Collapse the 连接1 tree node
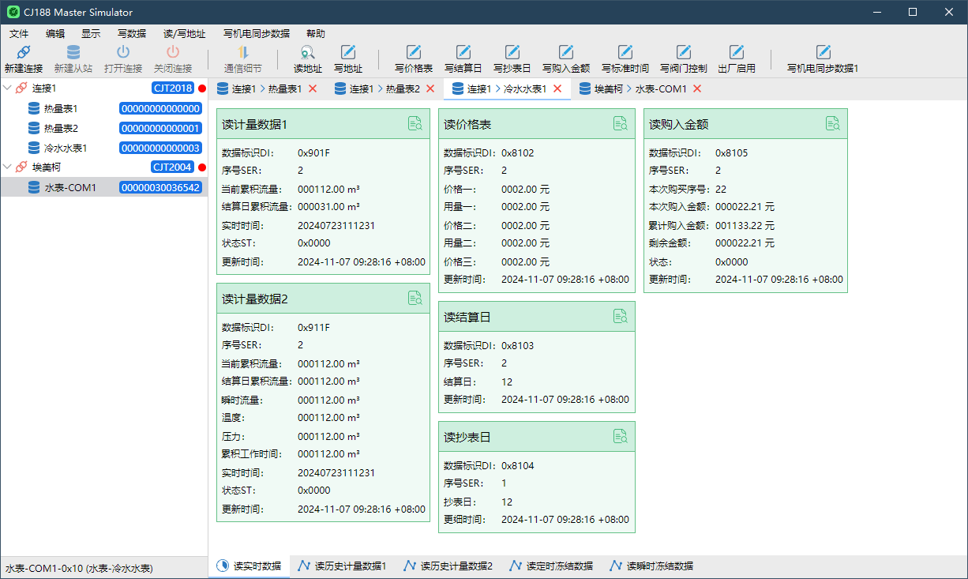Viewport: 968px width, 579px height. click(x=9, y=88)
